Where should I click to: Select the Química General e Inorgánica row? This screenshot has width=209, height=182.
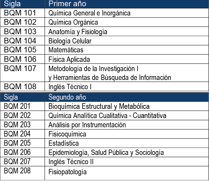pos(90,13)
